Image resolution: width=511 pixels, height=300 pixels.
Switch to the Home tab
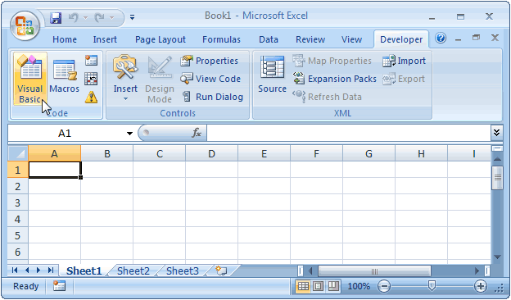pyautogui.click(x=65, y=39)
